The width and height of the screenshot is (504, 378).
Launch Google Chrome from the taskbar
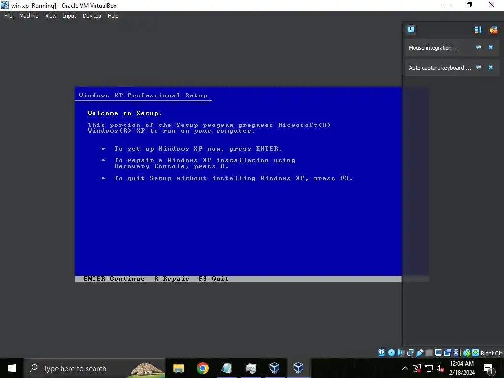pyautogui.click(x=202, y=368)
